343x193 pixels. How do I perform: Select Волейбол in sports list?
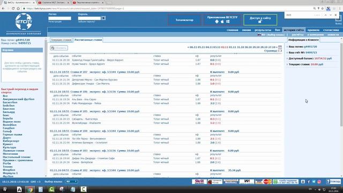pyautogui.click(x=10, y=125)
